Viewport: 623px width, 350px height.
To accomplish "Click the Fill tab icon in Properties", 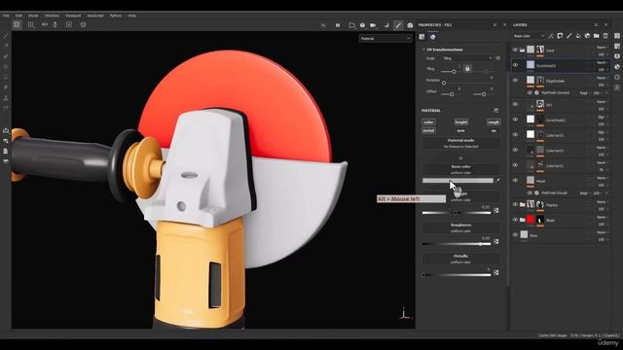I will click(421, 37).
